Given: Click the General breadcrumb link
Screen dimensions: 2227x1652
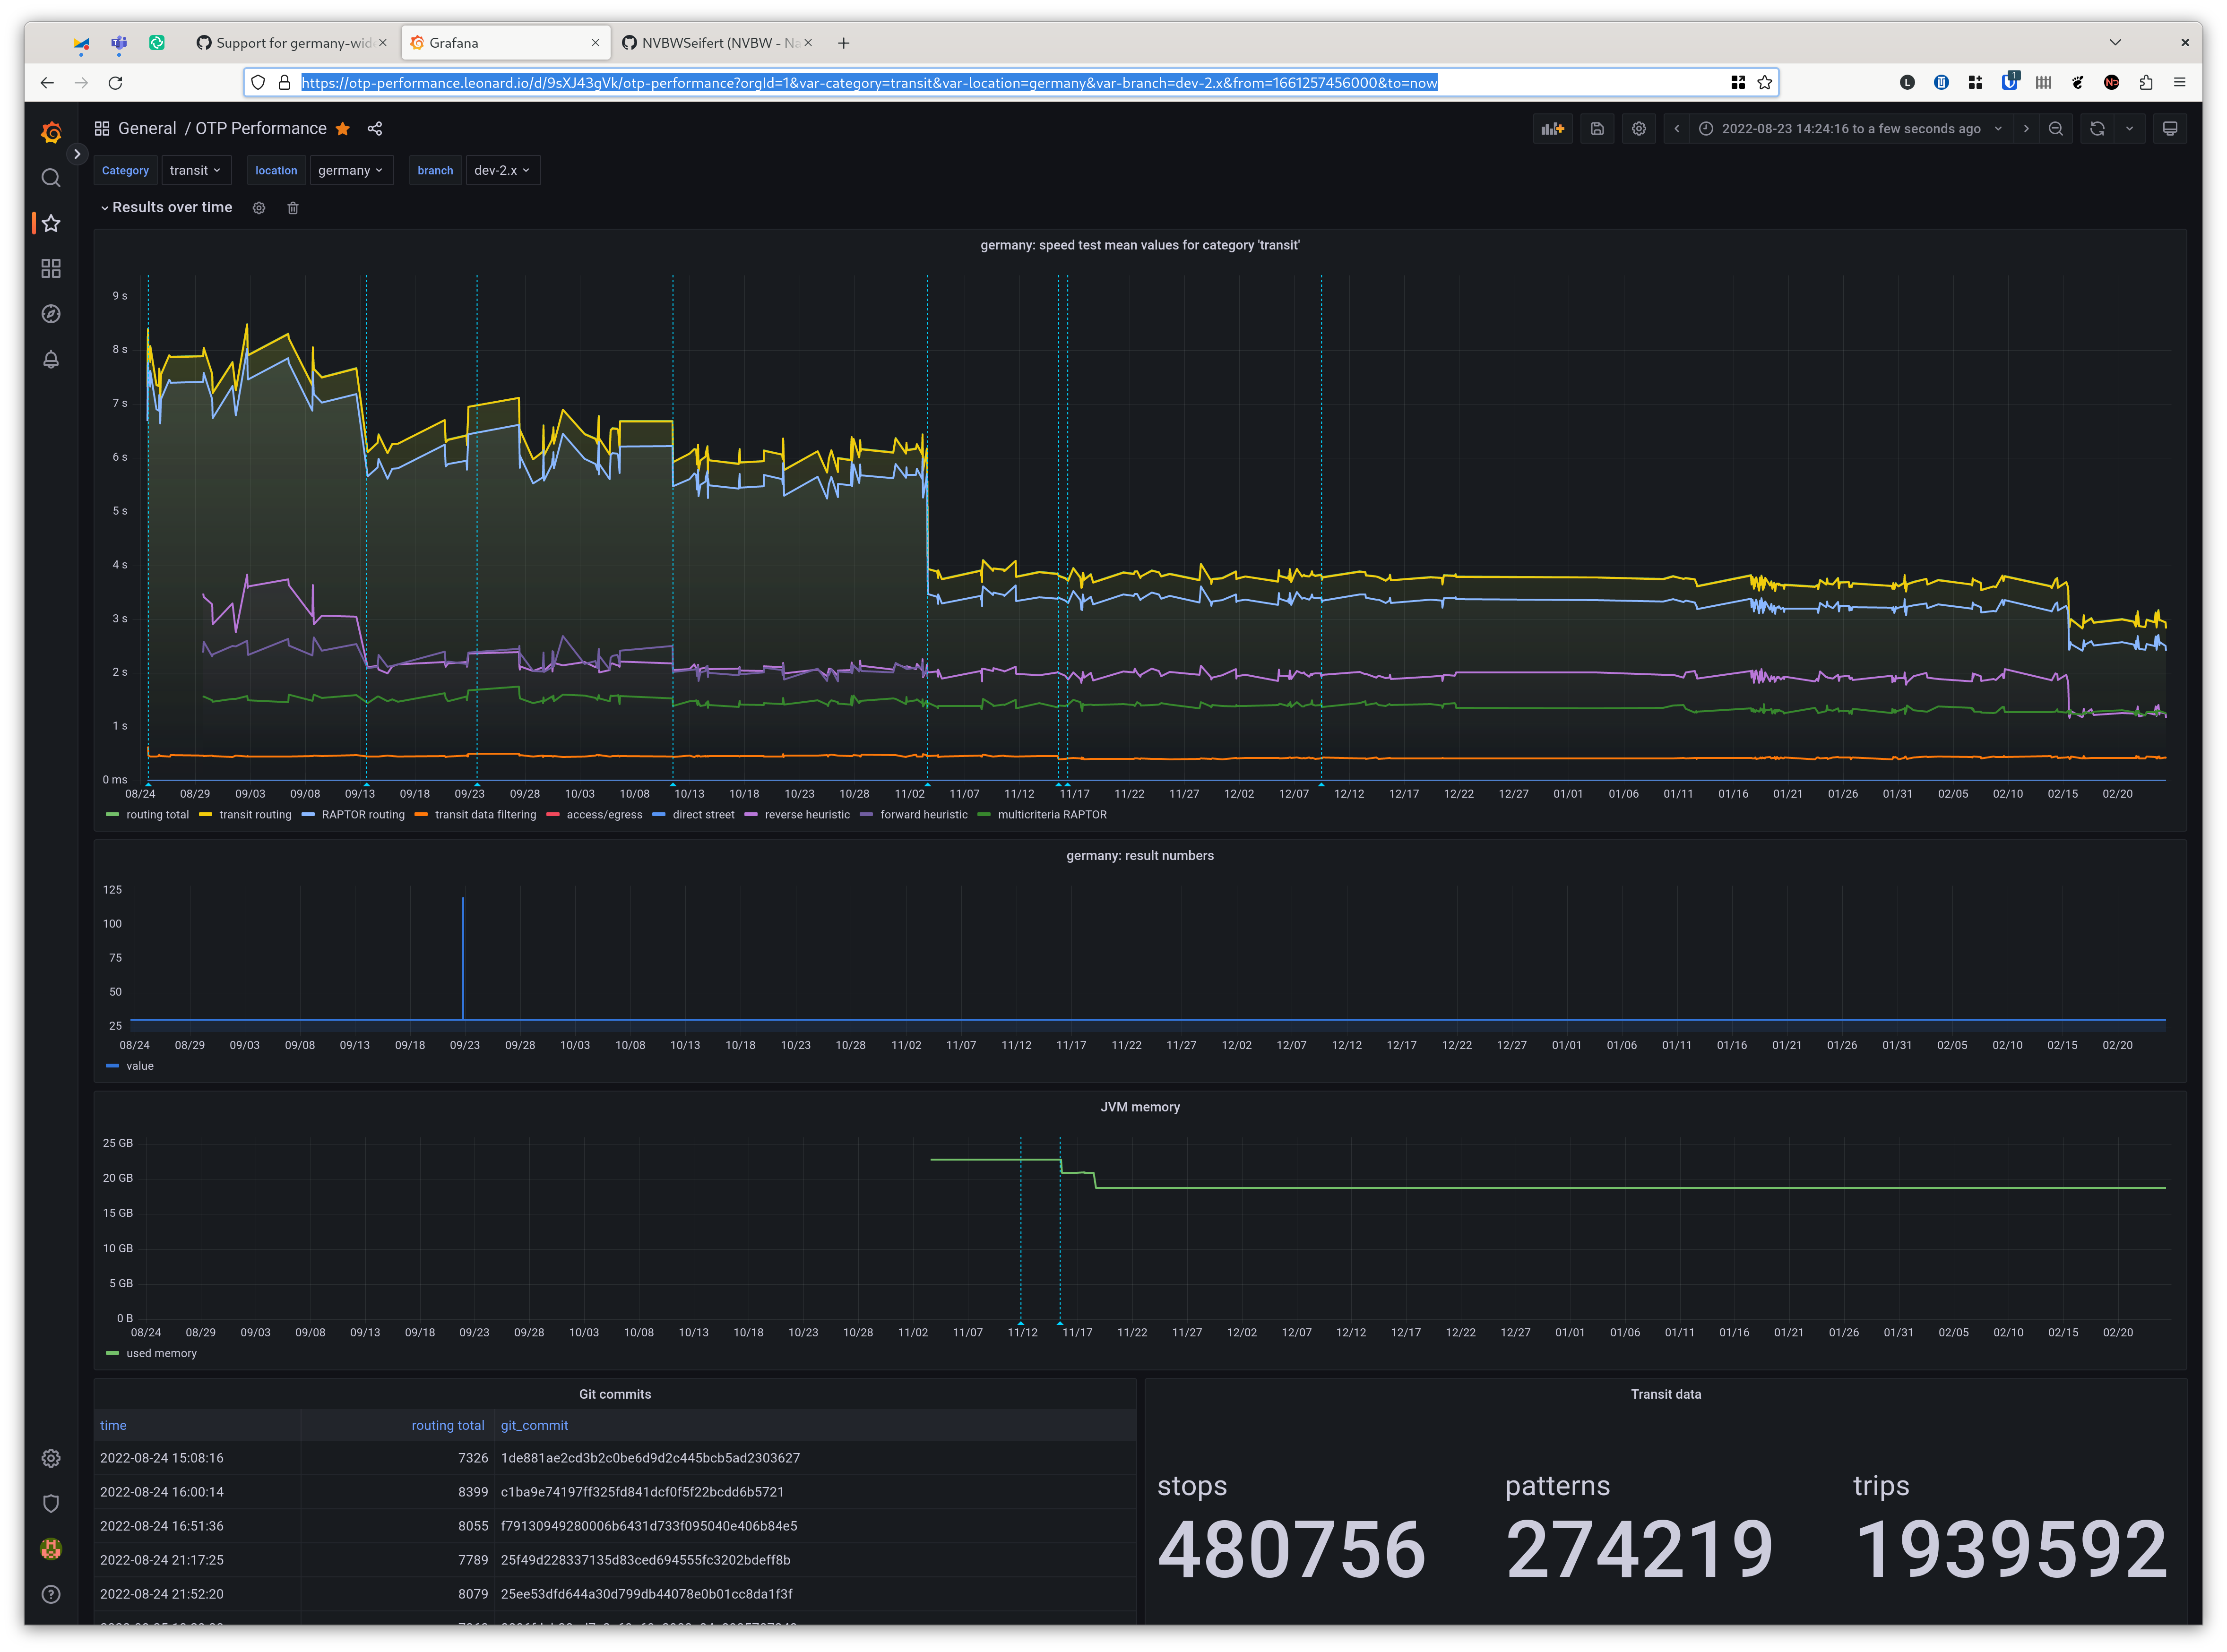Looking at the screenshot, I should click(146, 128).
